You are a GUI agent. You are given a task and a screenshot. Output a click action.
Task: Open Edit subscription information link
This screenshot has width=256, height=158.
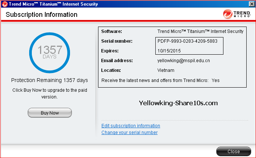(131, 126)
